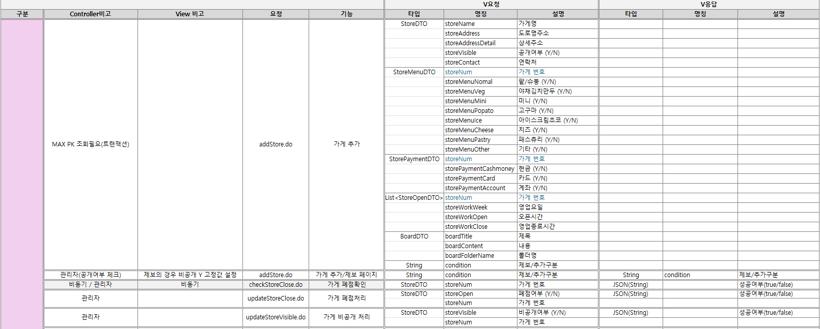820x329 pixels.
Task: Click the 'storeName' cell
Action: coord(480,24)
